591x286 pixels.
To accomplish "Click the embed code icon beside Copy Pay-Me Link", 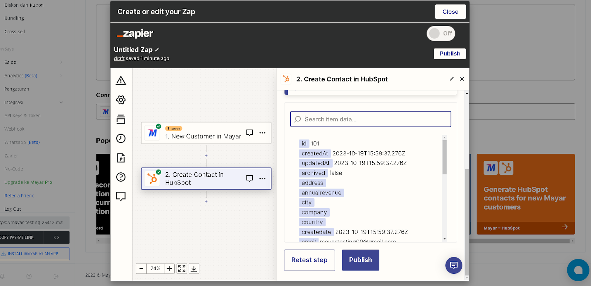I will [x=57, y=237].
